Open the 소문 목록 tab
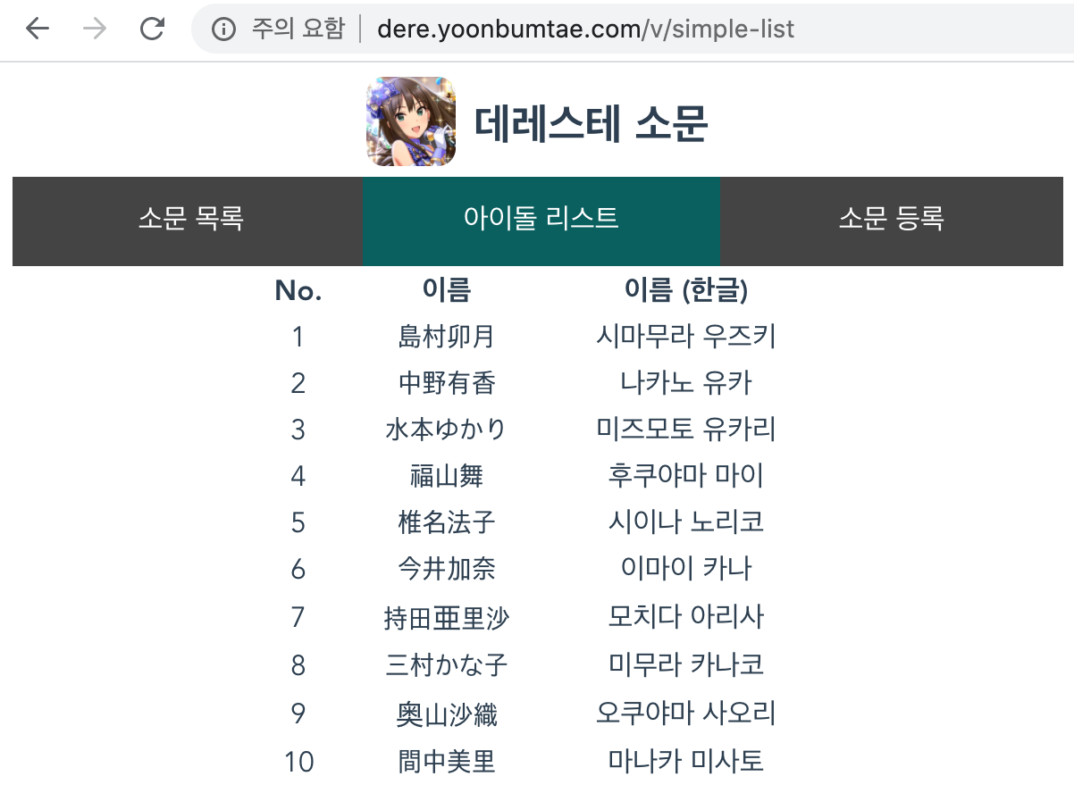The height and width of the screenshot is (793, 1074). (190, 219)
